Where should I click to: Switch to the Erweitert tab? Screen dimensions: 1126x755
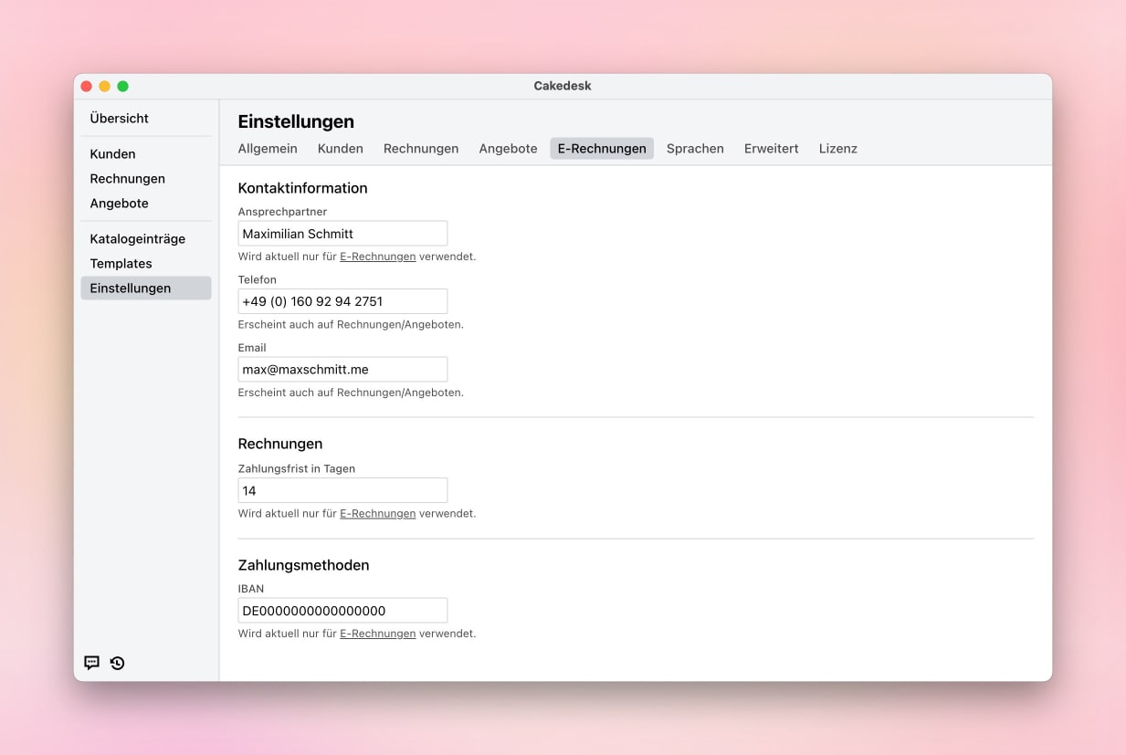coord(771,149)
